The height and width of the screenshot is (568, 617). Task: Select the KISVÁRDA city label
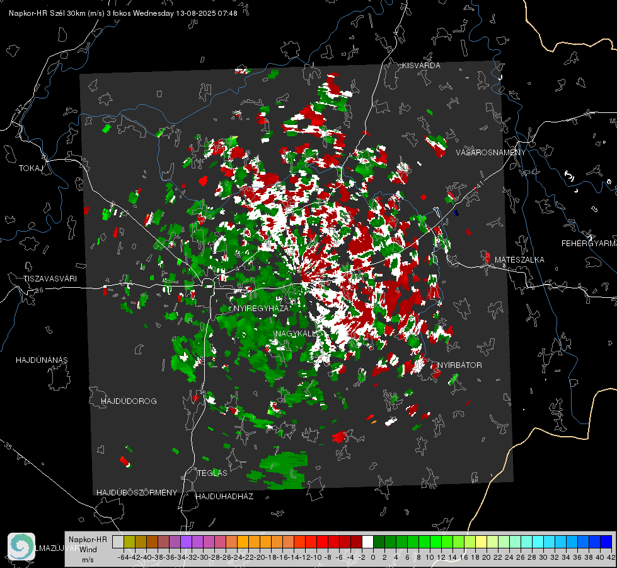421,66
